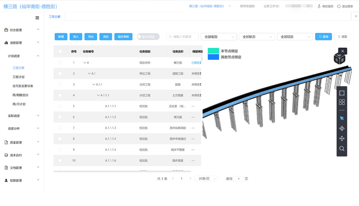
Task: Toggle the select-all checkbox in the table header
Action: coord(59,51)
